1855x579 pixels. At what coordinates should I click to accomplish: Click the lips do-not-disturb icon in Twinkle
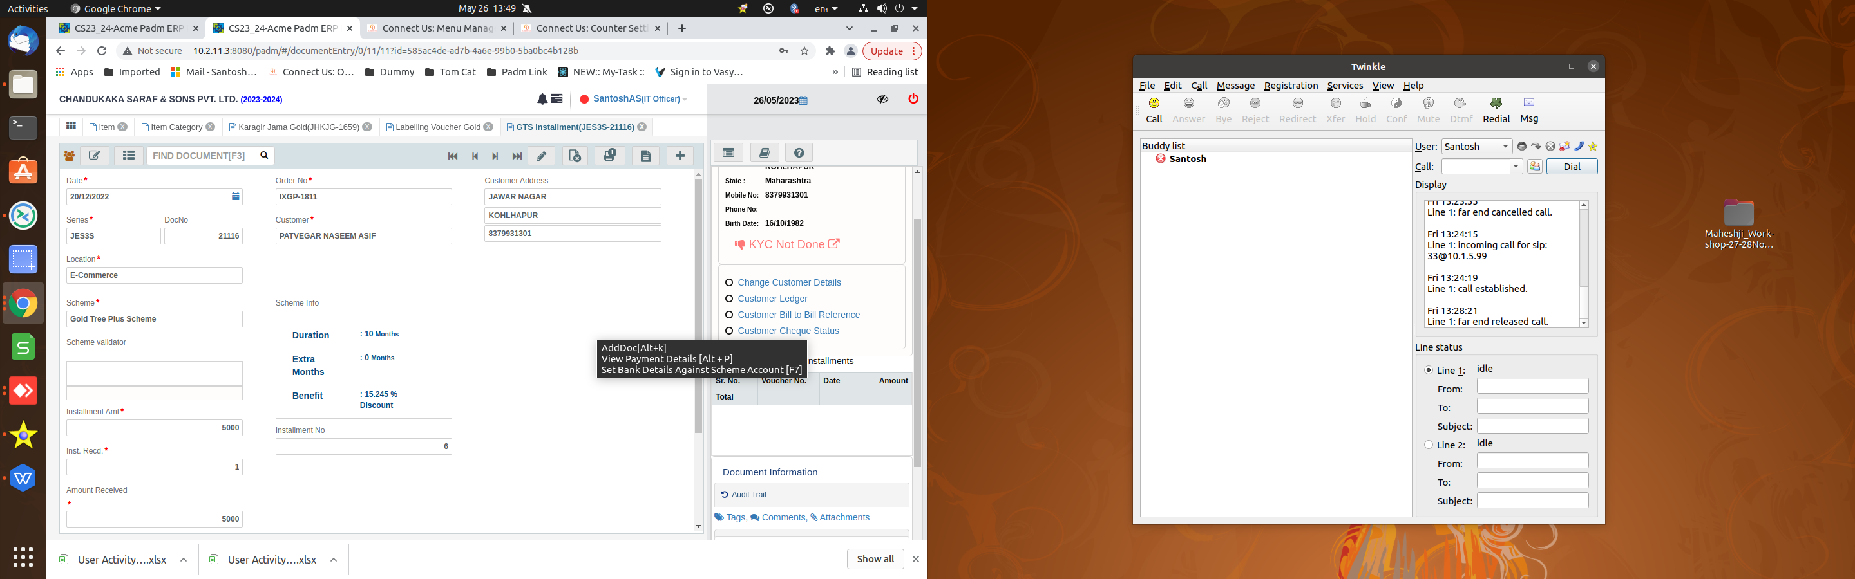pos(1521,147)
